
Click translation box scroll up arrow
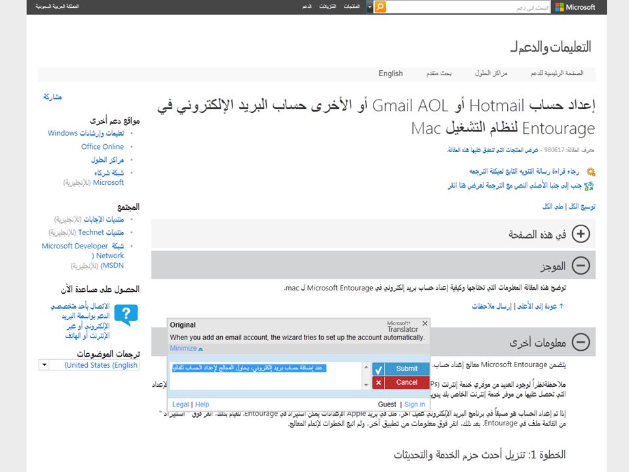(x=366, y=367)
